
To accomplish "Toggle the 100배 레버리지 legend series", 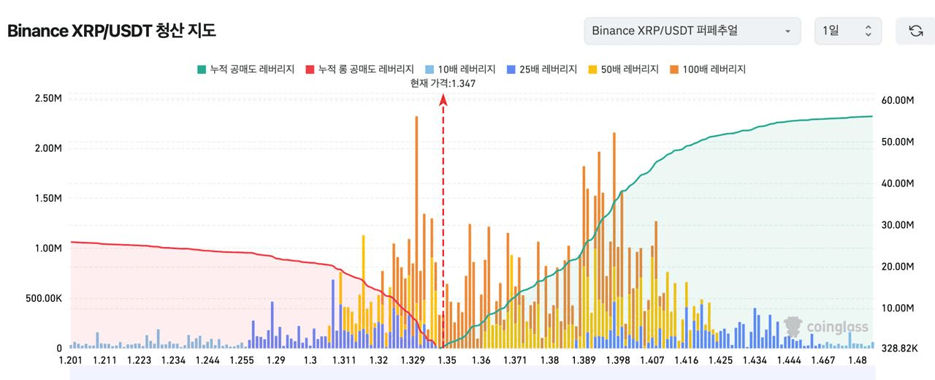I will [707, 69].
